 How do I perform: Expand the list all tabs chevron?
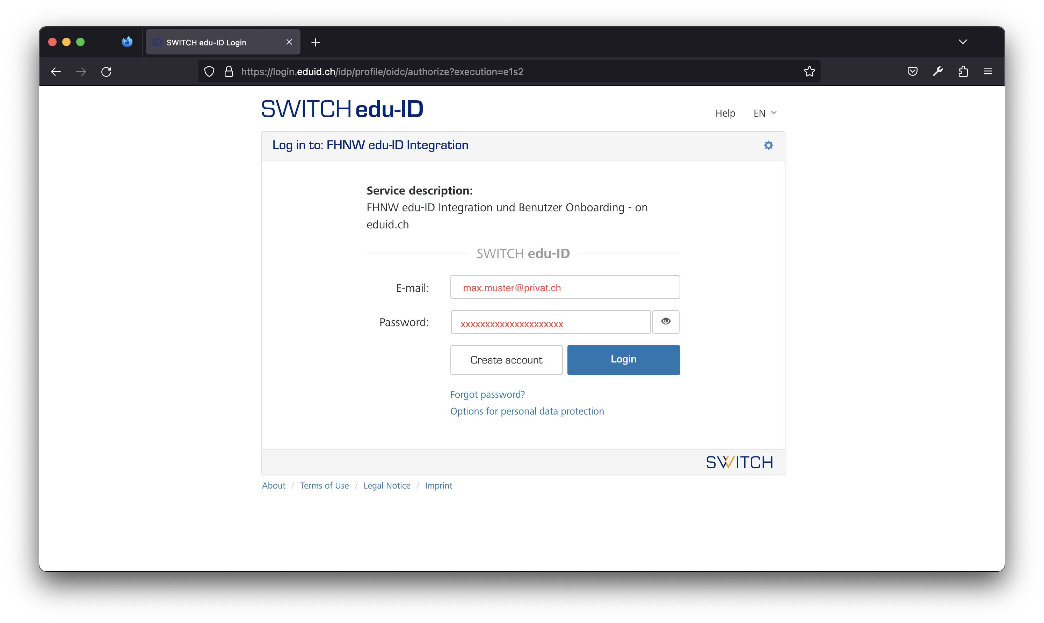963,42
